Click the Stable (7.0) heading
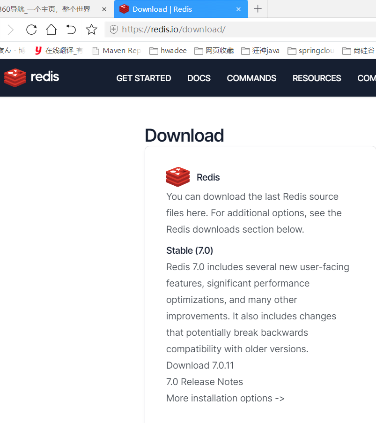 tap(190, 250)
